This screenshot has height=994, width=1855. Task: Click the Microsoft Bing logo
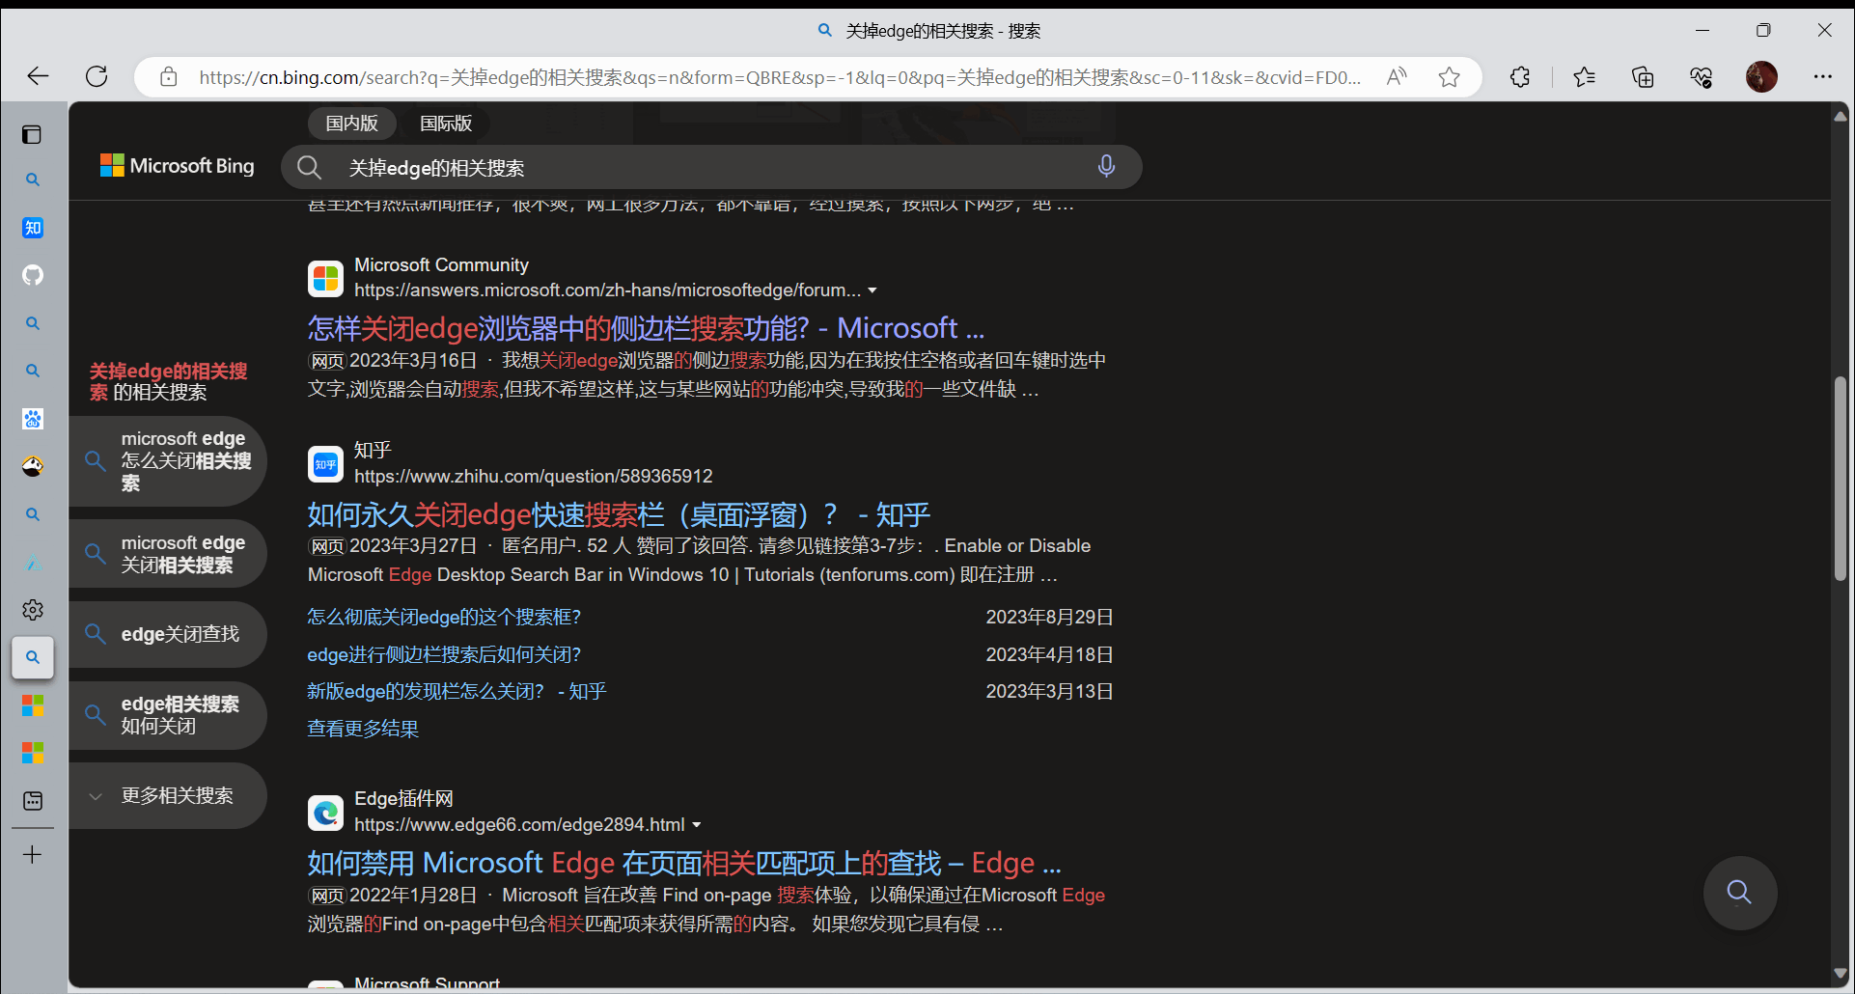178,166
